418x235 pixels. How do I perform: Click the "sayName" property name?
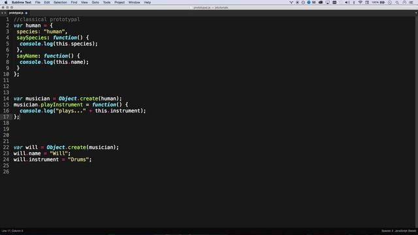coord(27,56)
